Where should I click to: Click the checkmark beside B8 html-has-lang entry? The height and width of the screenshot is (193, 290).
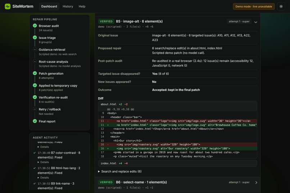click(x=35, y=168)
